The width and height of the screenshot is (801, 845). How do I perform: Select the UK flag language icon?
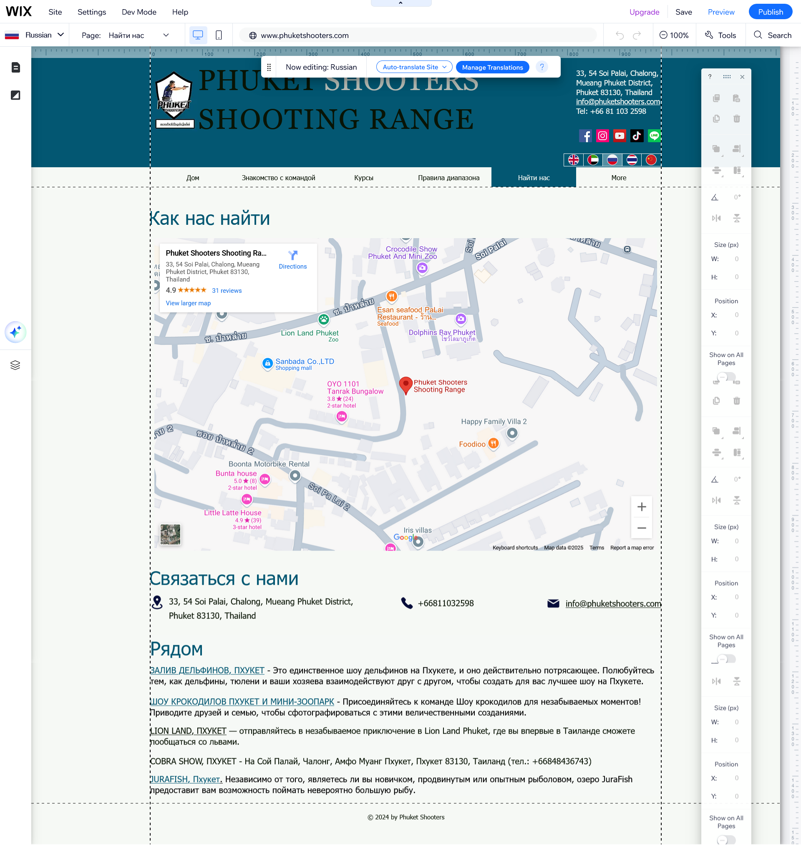(x=573, y=160)
